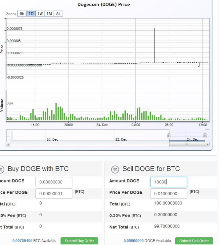Submit the Buy Order
This screenshot has width=220, height=245.
(x=79, y=241)
